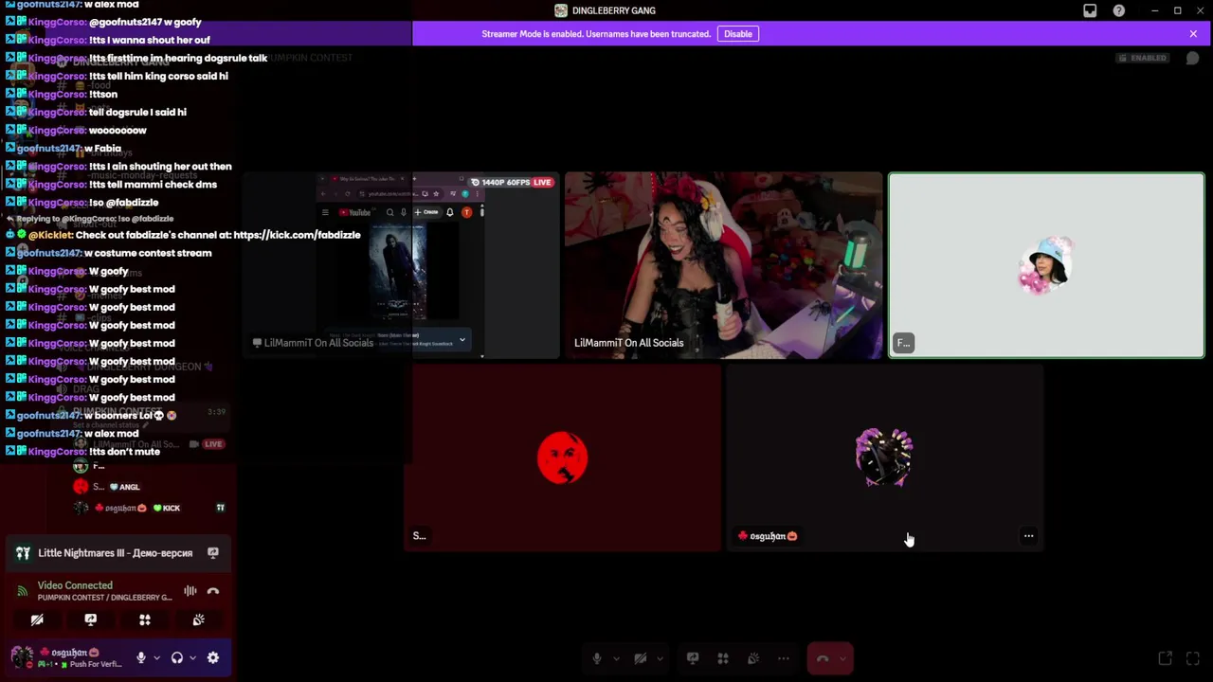The height and width of the screenshot is (682, 1213).
Task: Disable Streamer Mode via the banner button
Action: [x=738, y=34]
